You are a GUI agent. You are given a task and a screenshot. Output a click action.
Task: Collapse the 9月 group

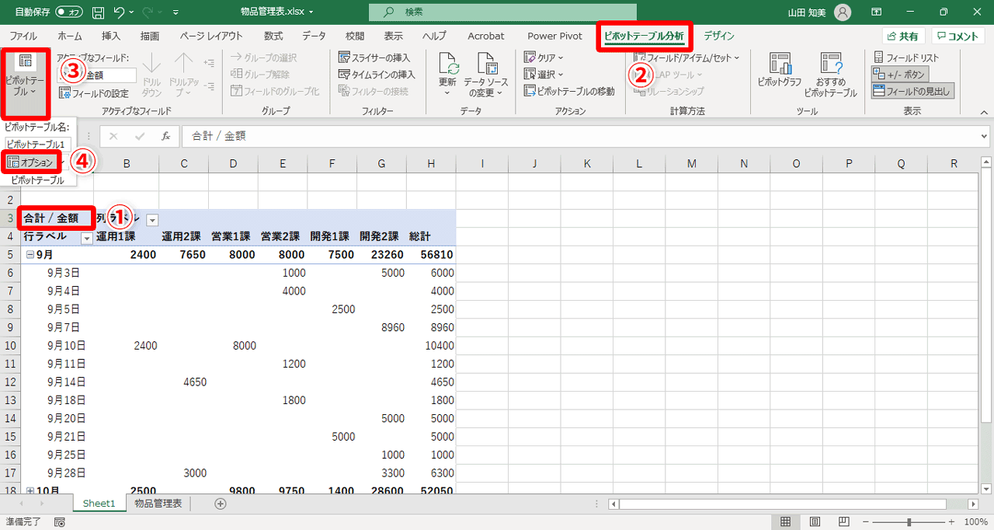click(x=30, y=255)
